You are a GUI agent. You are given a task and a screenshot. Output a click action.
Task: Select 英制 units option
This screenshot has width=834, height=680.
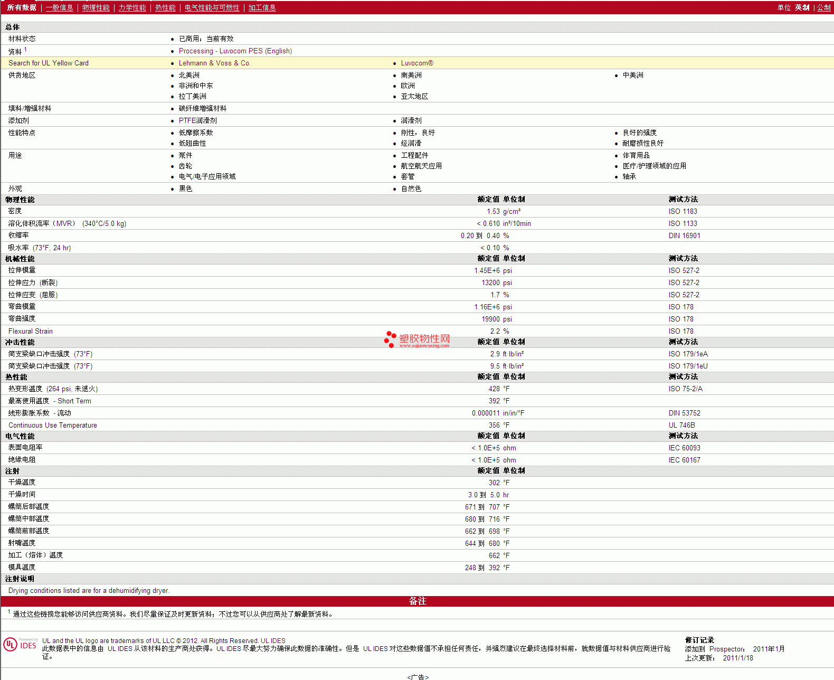802,7
